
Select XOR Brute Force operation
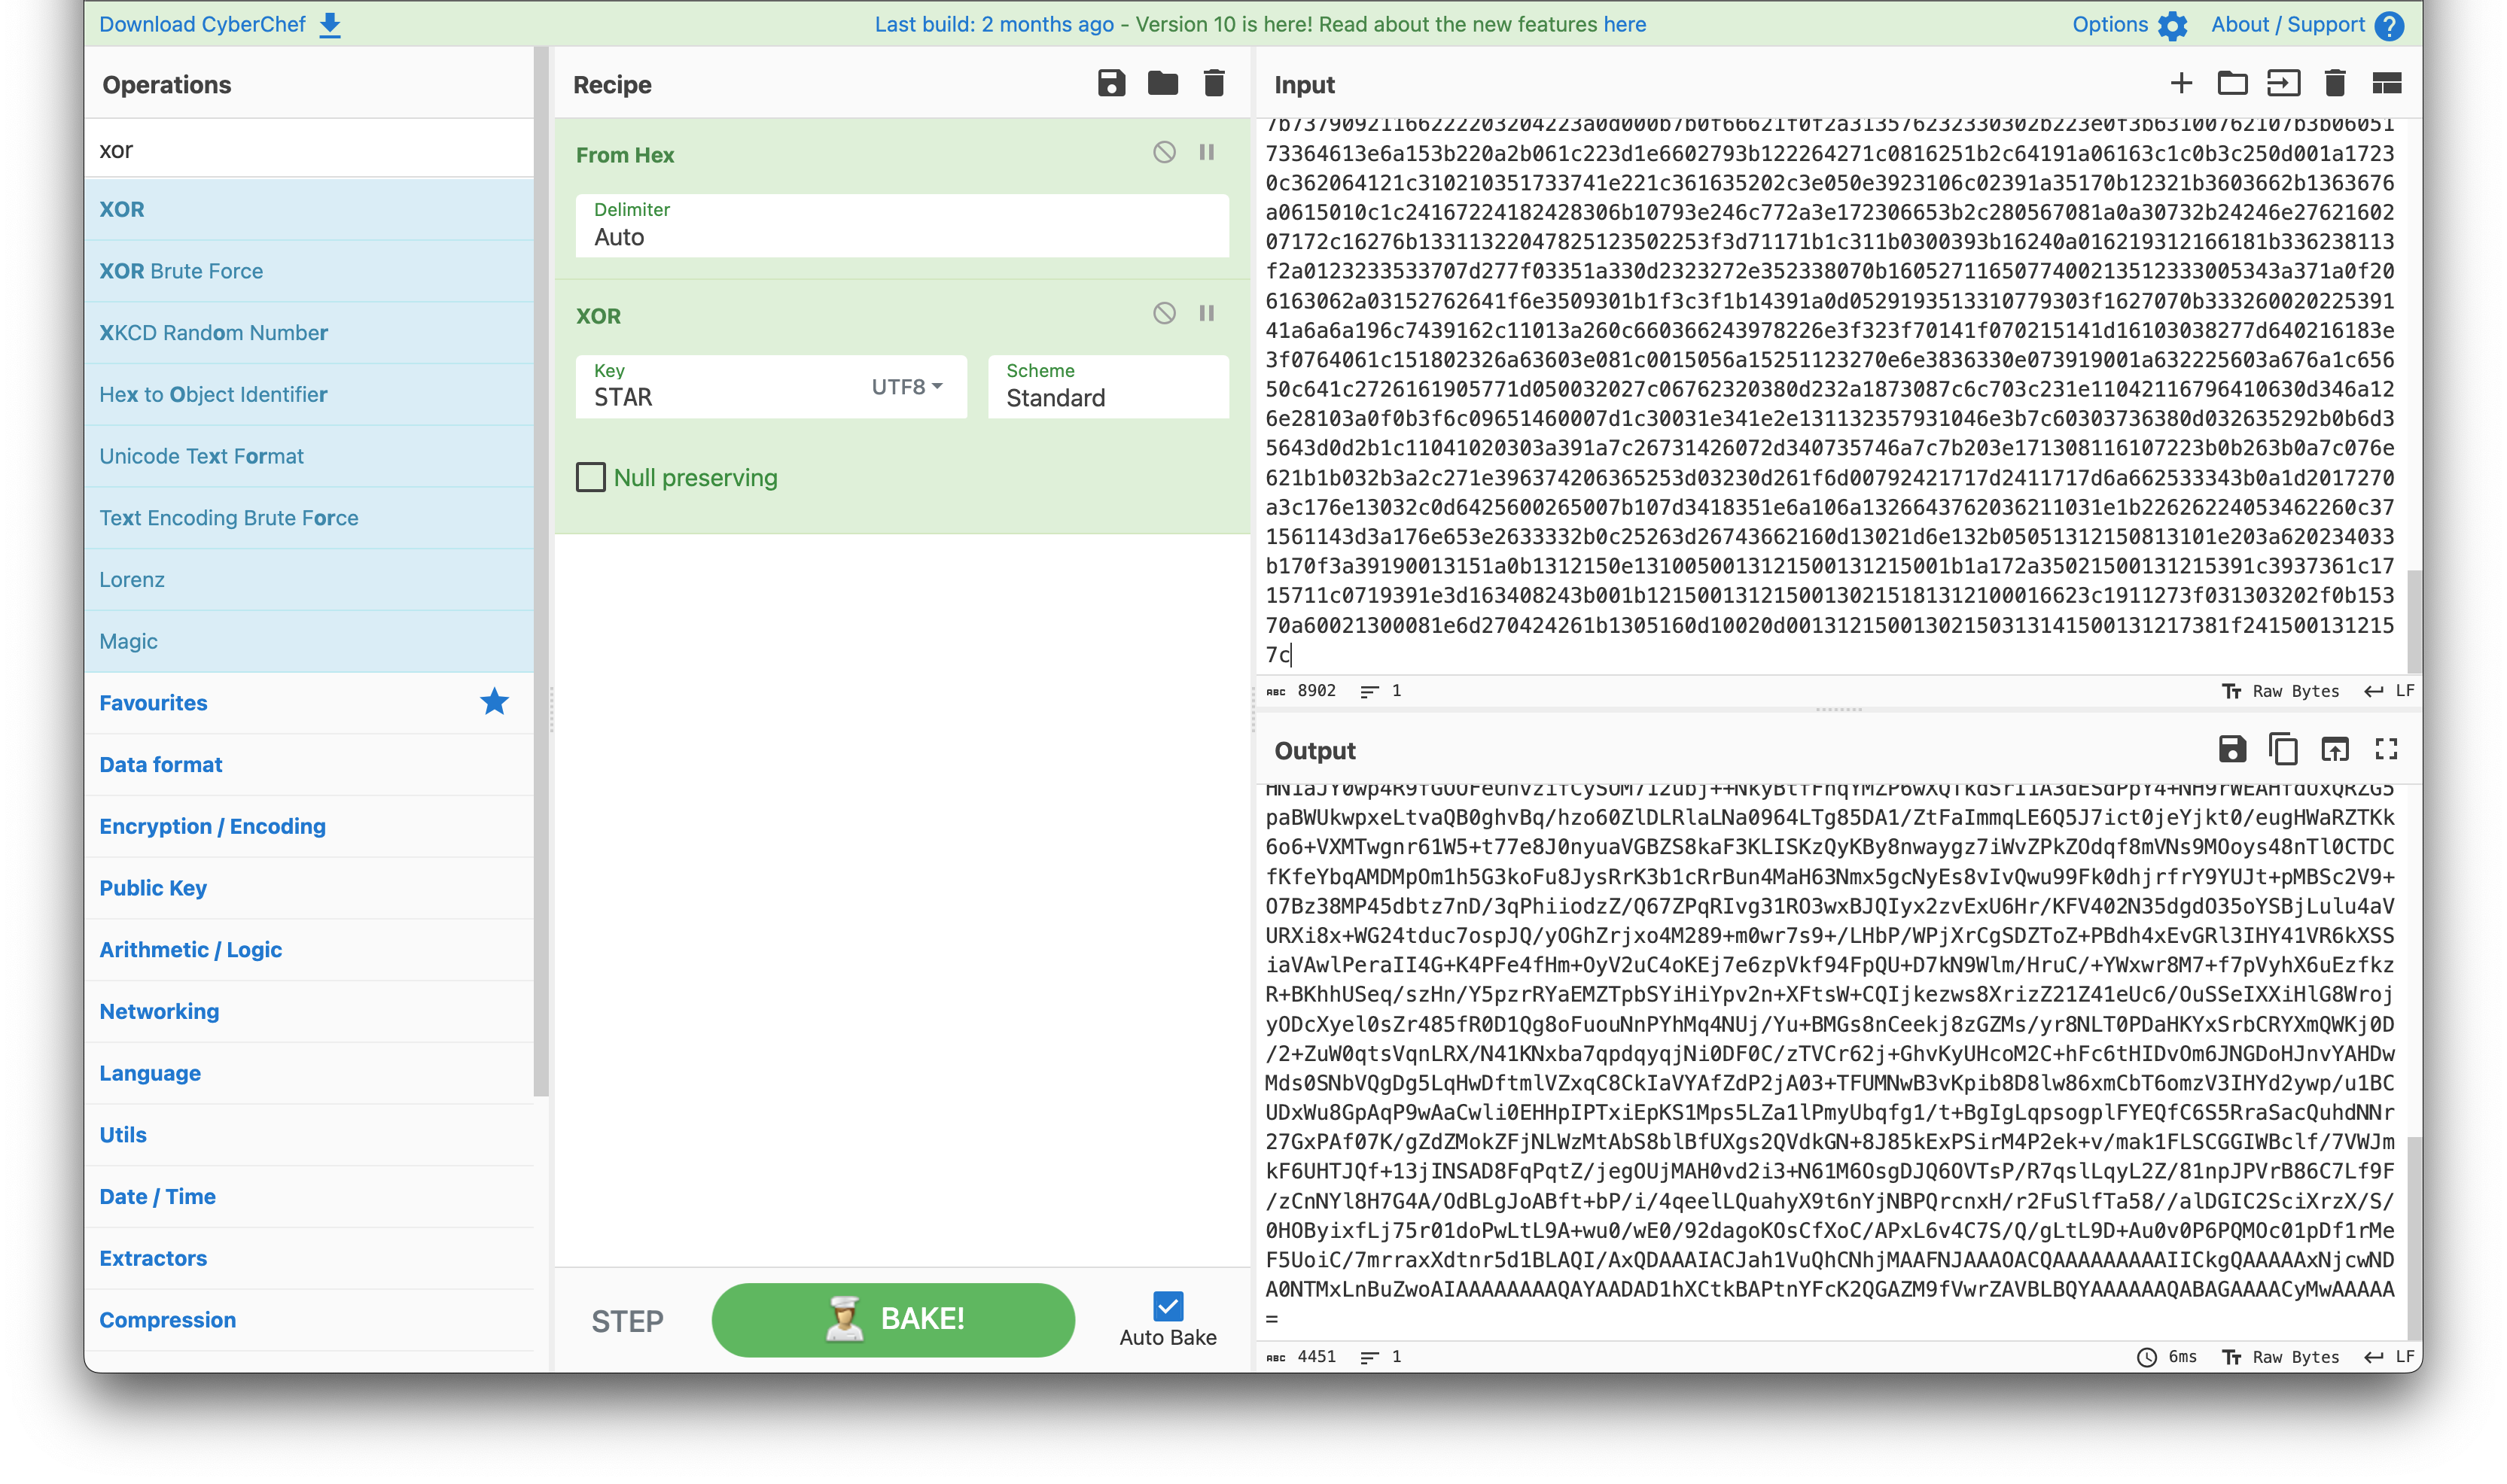tap(181, 271)
